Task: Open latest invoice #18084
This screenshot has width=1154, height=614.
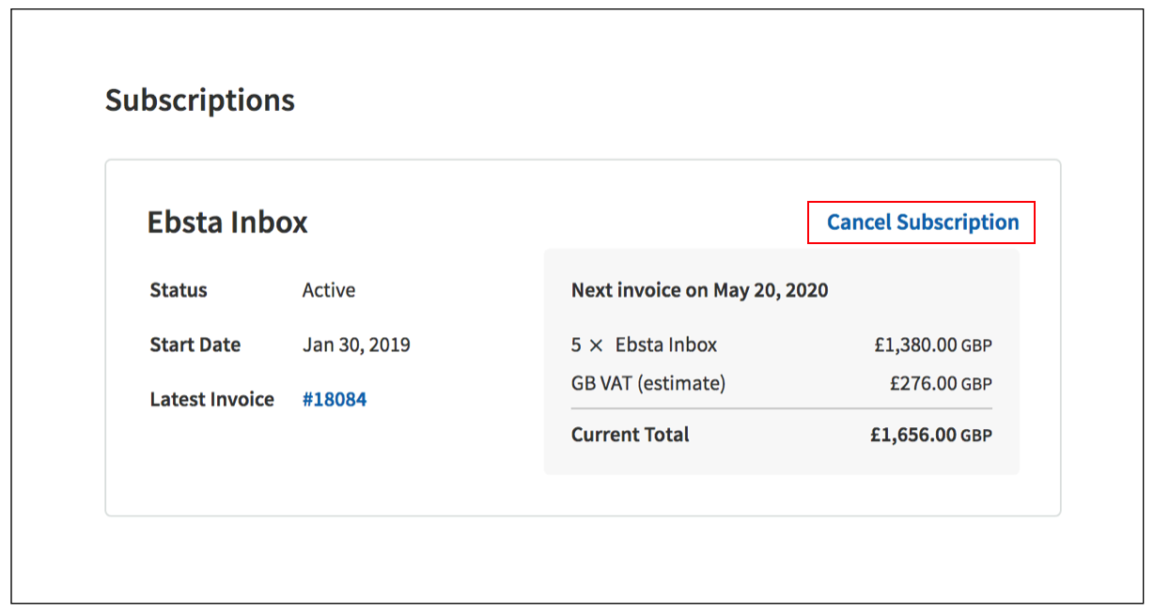Action: 334,400
